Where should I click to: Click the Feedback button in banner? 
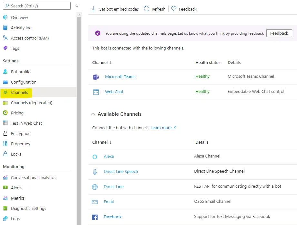coord(279,33)
